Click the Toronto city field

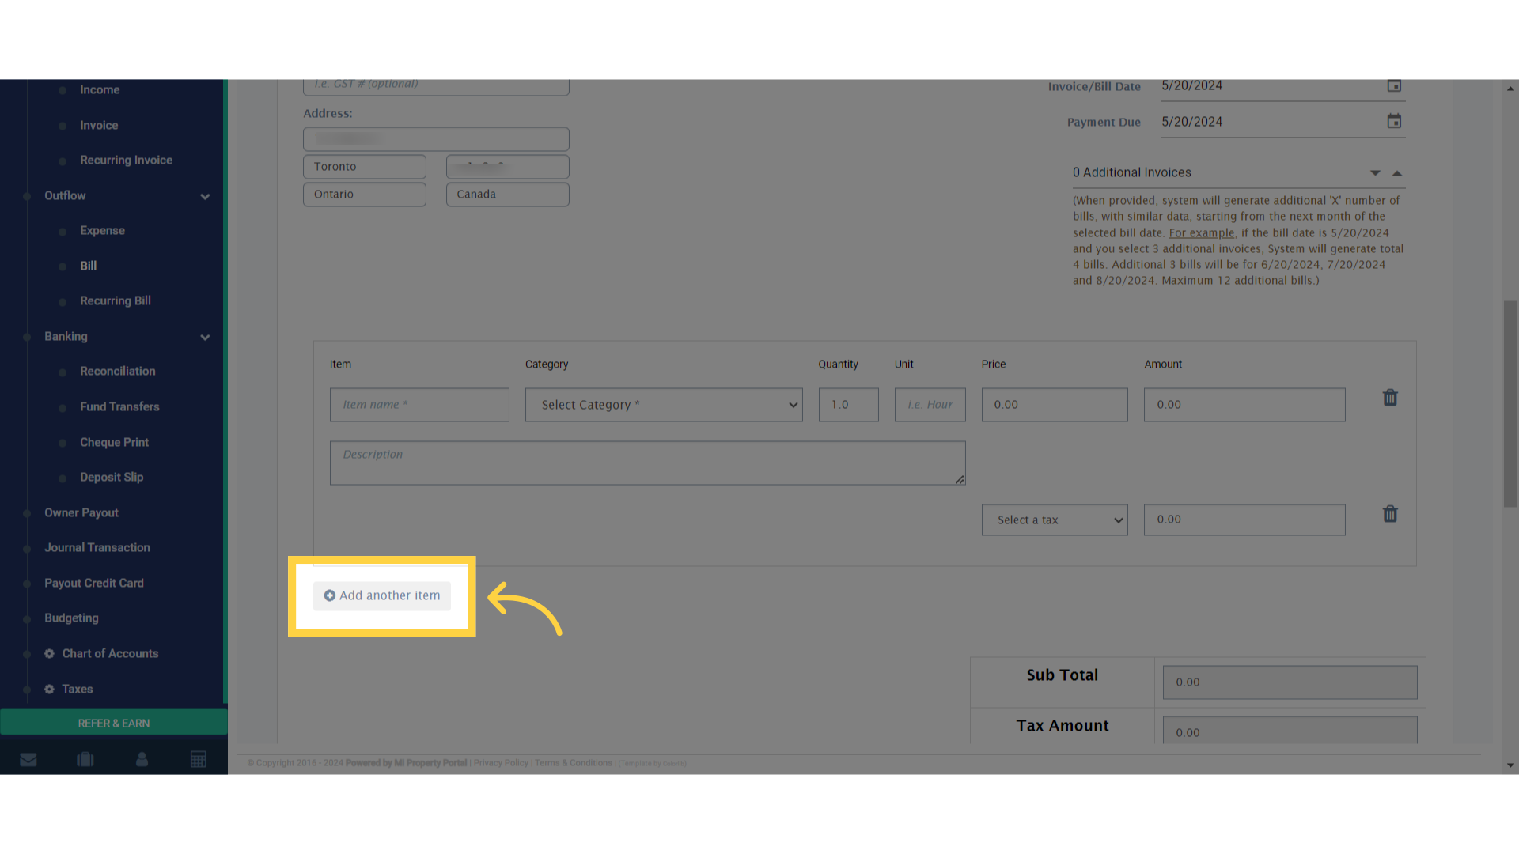(365, 167)
